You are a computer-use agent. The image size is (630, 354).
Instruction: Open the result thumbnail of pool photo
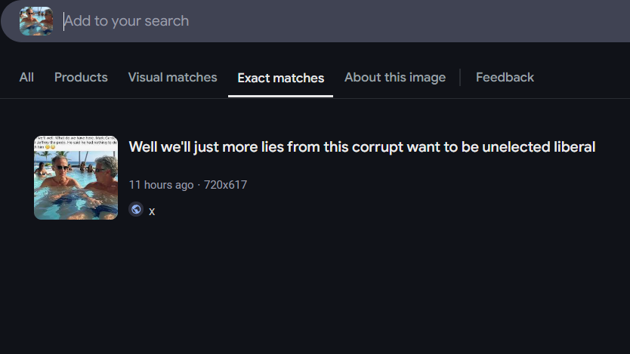click(x=76, y=178)
